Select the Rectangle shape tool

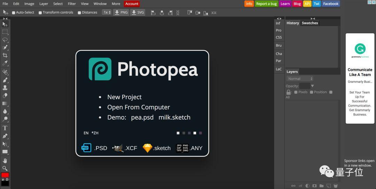5,152
